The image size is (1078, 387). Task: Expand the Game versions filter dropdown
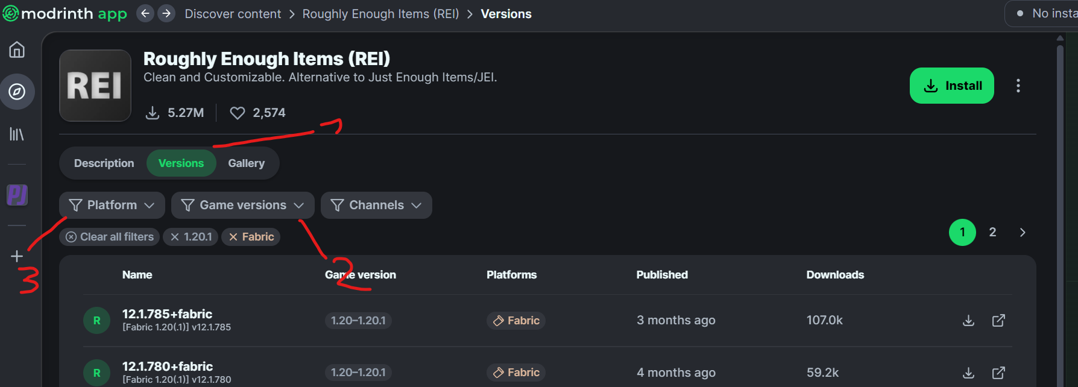pyautogui.click(x=242, y=205)
